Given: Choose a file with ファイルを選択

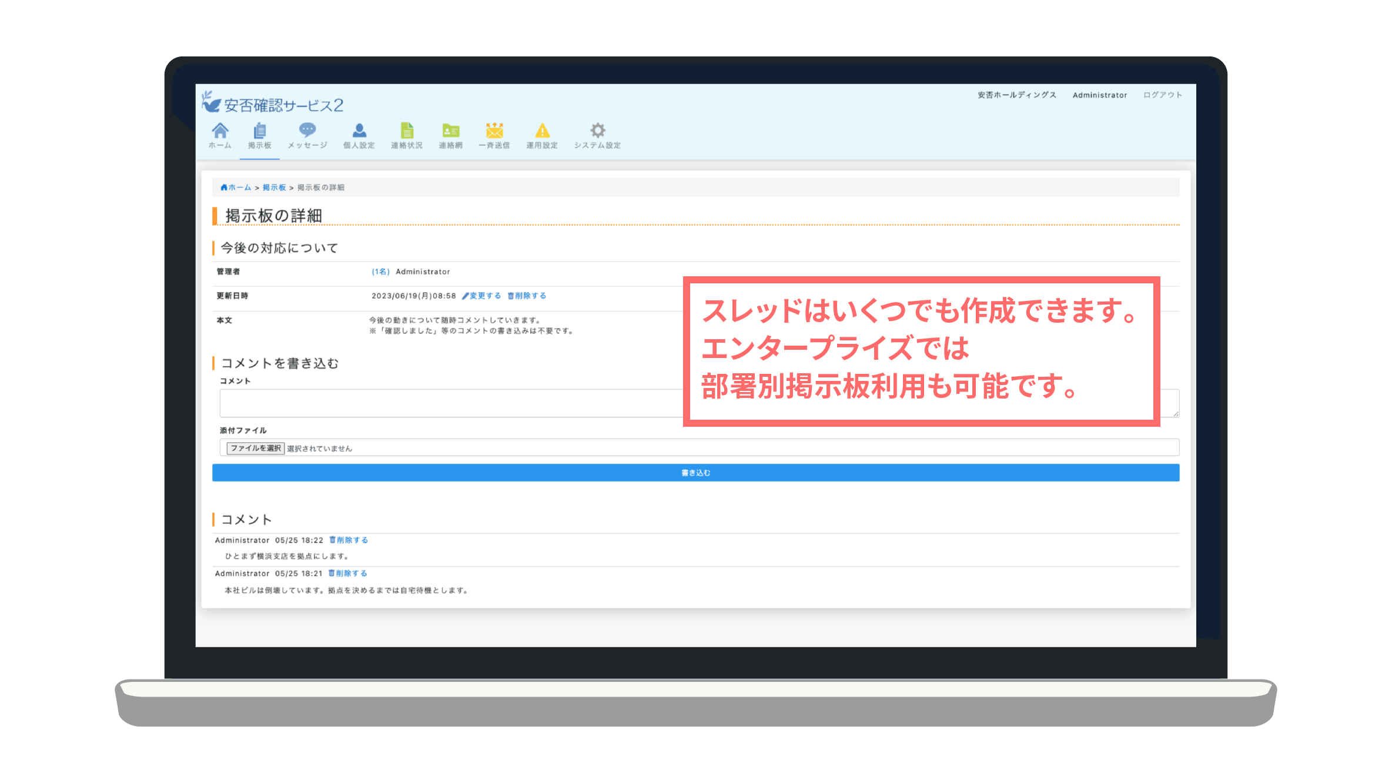Looking at the screenshot, I should click(x=255, y=447).
